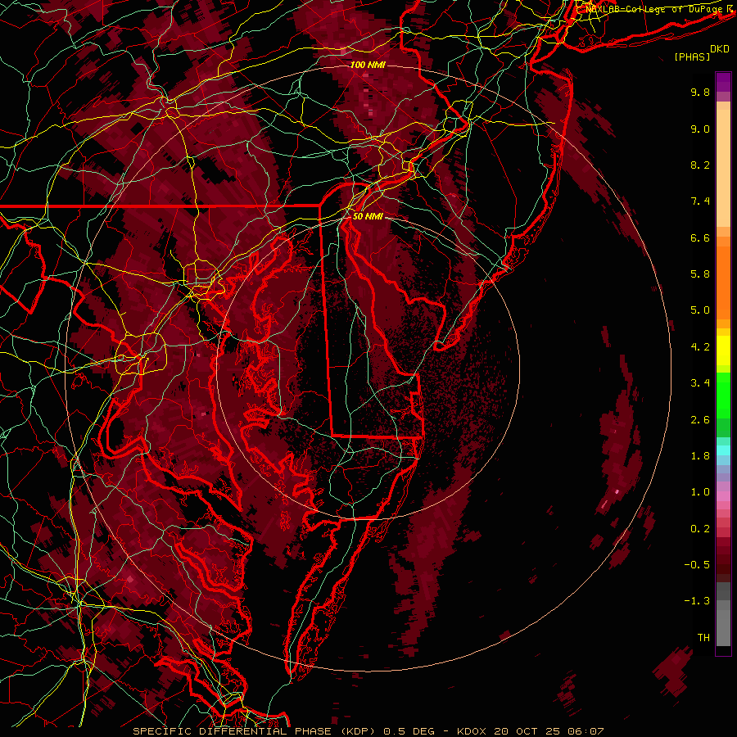The height and width of the screenshot is (737, 737).
Task: Click the pink segment of the color bar
Action: [723, 496]
